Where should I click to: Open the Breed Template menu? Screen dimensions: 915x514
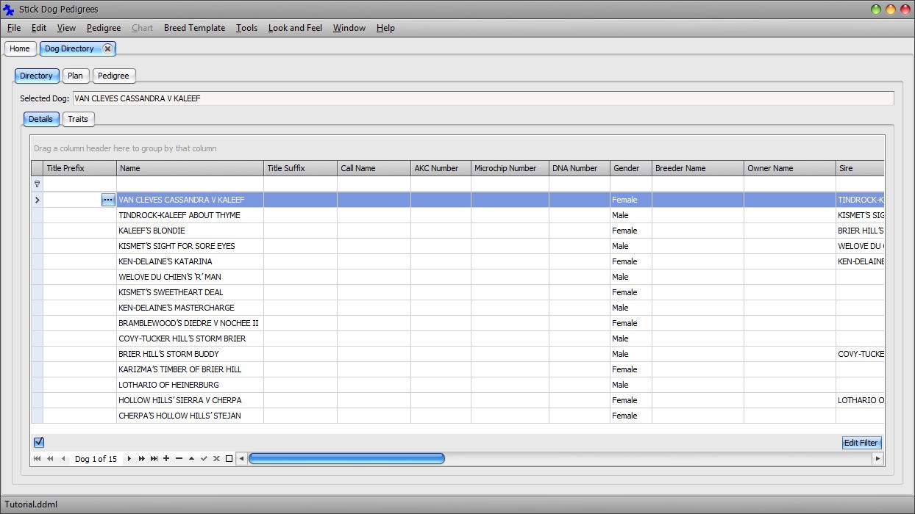tap(194, 28)
